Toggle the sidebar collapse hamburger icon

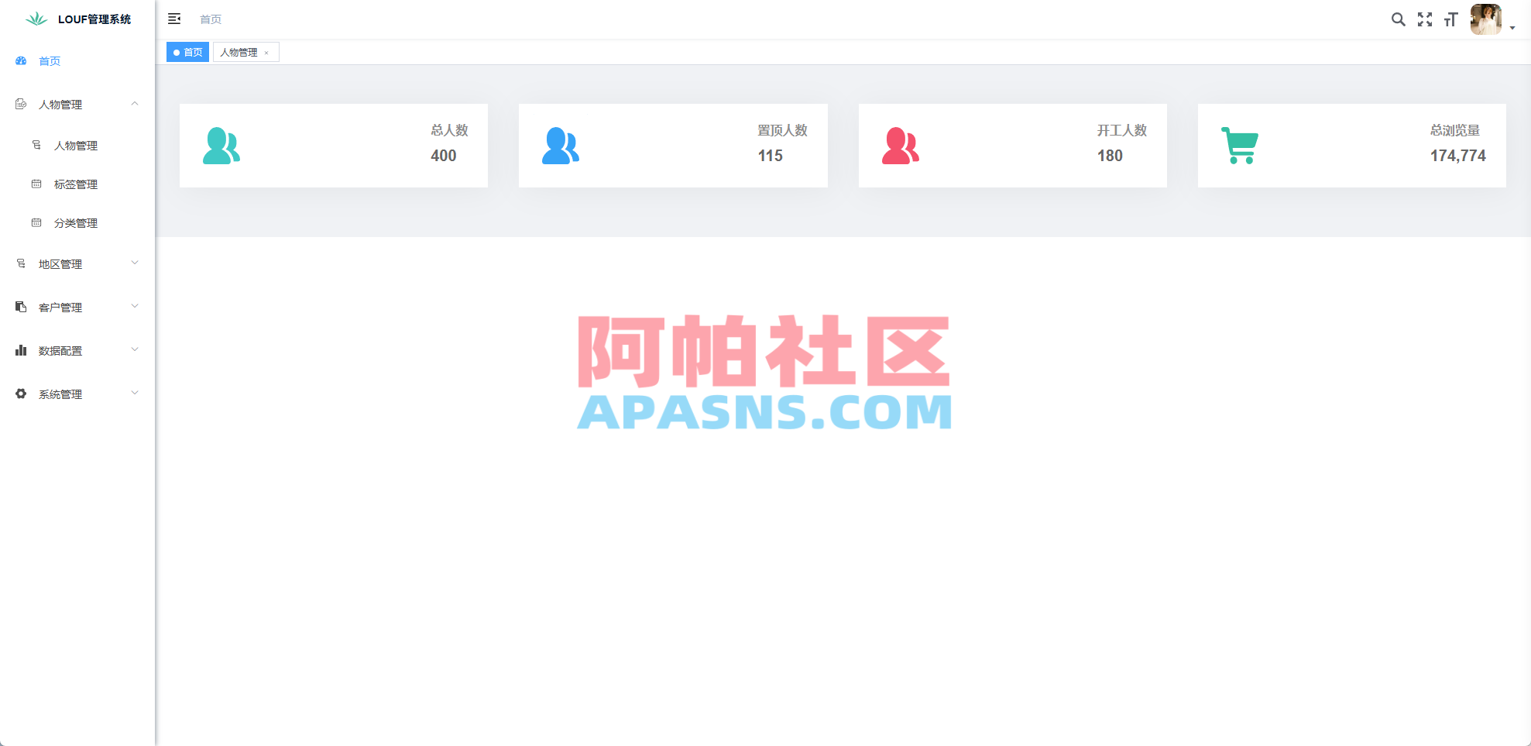(174, 19)
